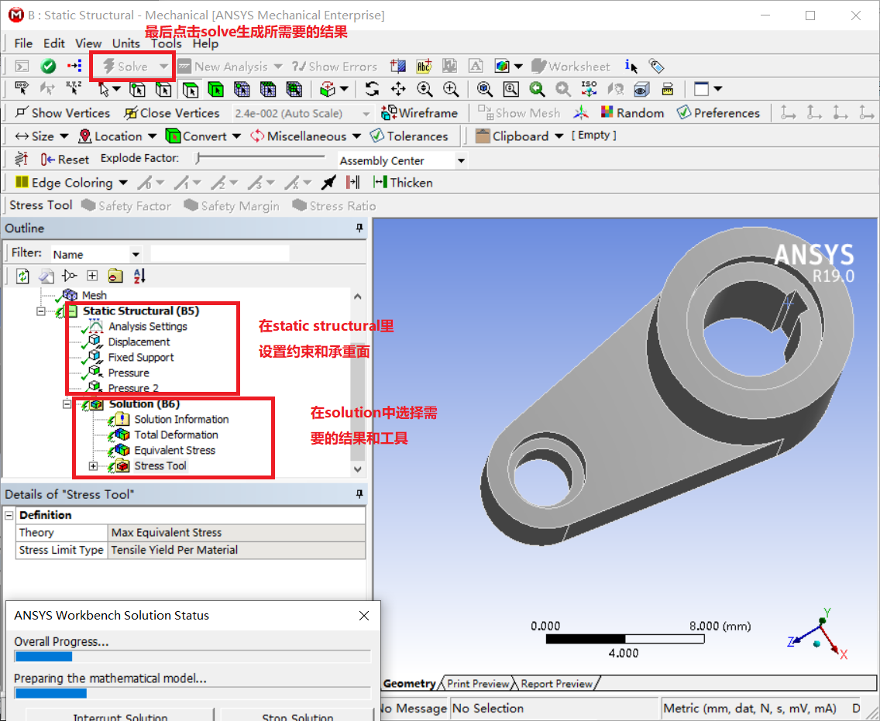Click the Tags icon in toolbar
This screenshot has height=721, width=880.
click(657, 66)
